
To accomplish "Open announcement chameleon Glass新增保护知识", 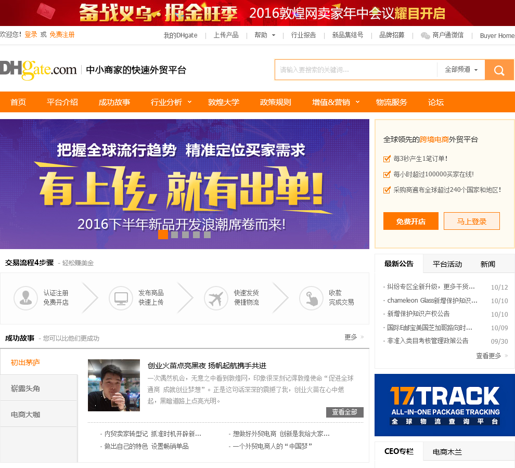I will (432, 301).
